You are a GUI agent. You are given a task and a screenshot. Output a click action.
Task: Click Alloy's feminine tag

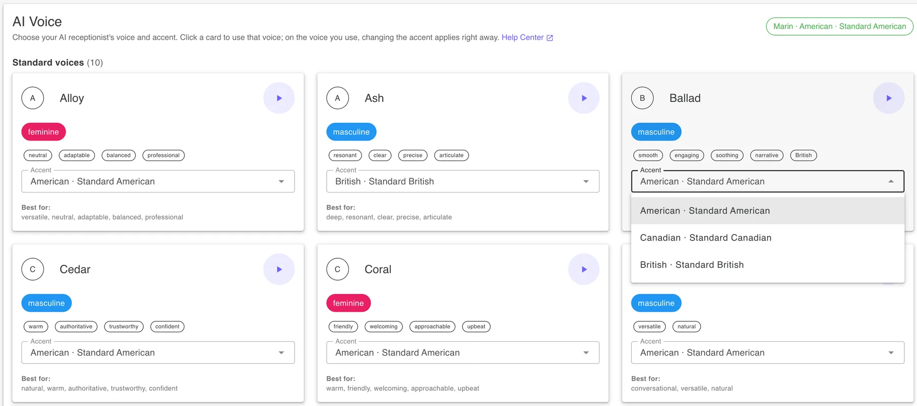tap(43, 132)
